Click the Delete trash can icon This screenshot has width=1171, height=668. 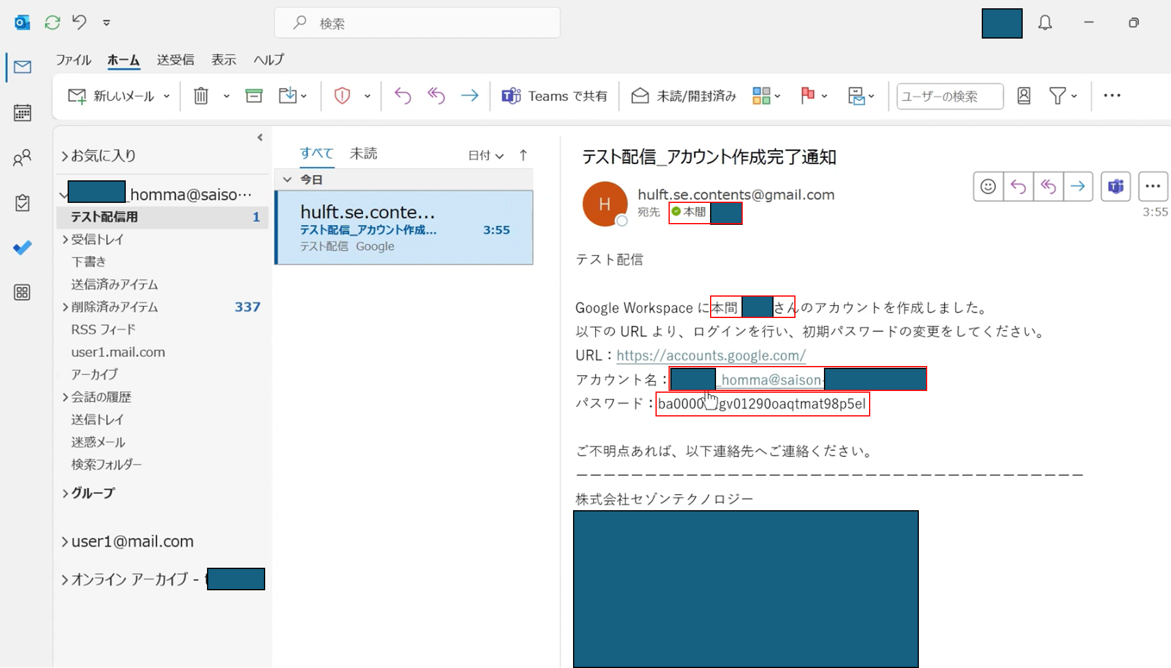(201, 96)
